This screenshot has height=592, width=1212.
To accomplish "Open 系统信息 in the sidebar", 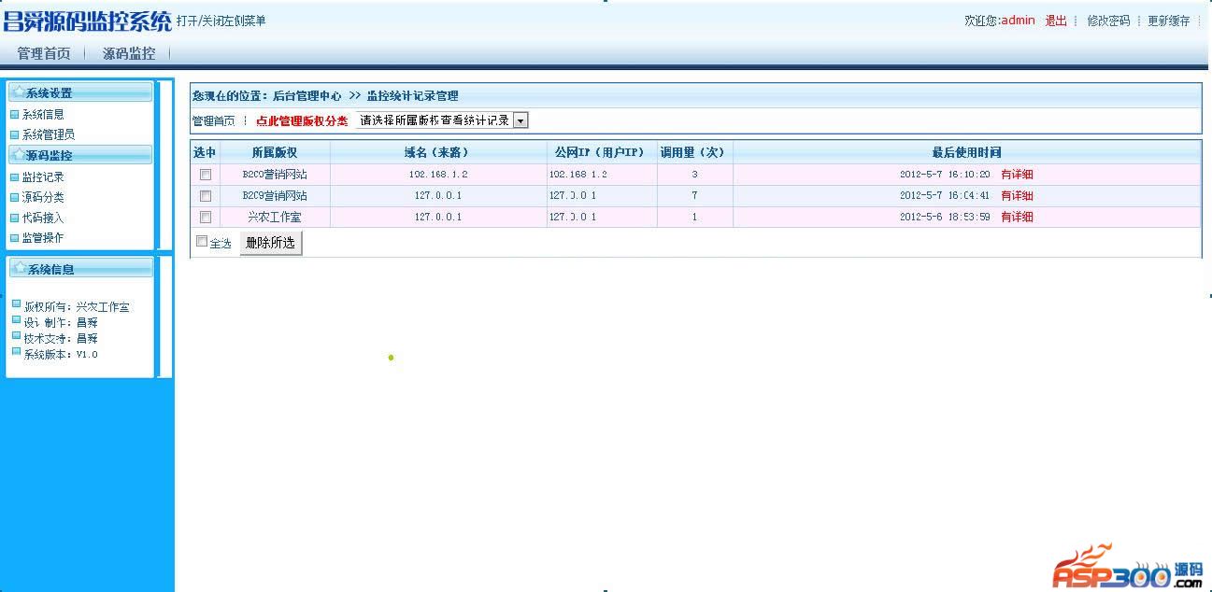I will 43,115.
